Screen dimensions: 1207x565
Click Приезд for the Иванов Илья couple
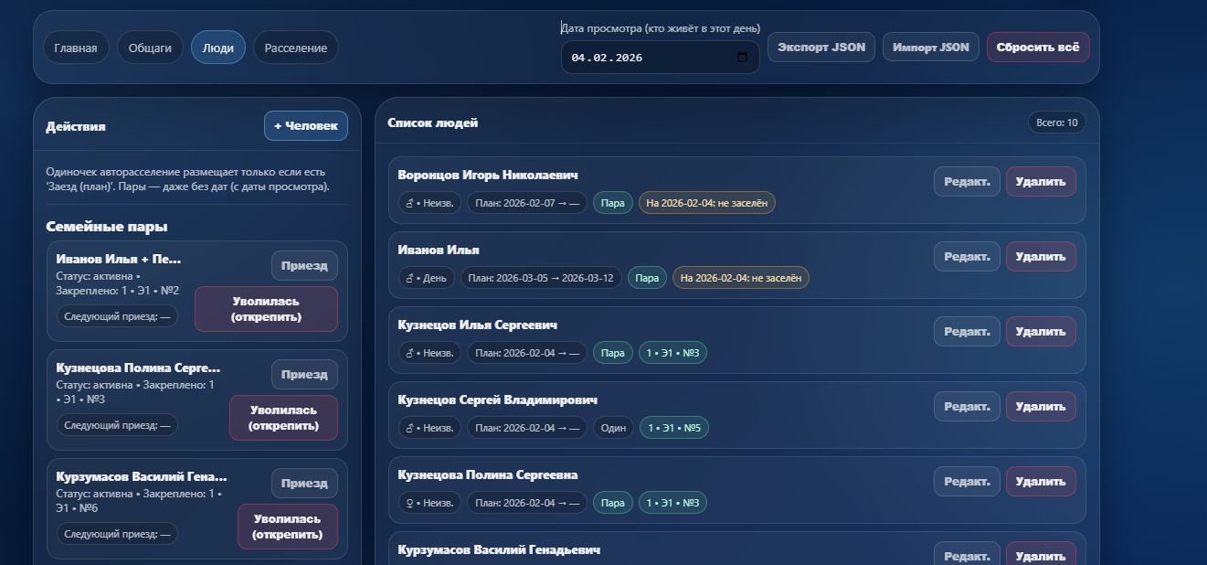(304, 266)
